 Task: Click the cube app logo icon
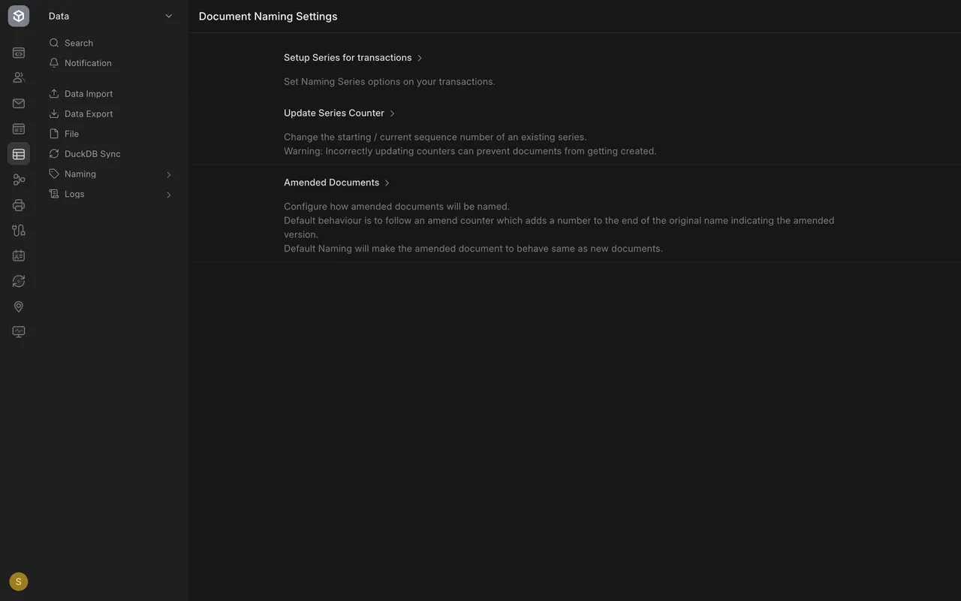point(19,16)
